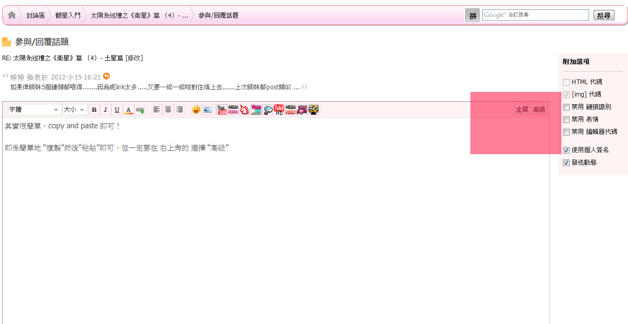Apply center text alignment
The image size is (628, 324).
click(x=168, y=110)
